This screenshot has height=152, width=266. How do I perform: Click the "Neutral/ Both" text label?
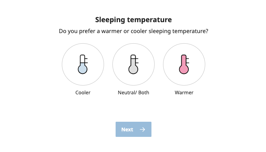click(134, 93)
